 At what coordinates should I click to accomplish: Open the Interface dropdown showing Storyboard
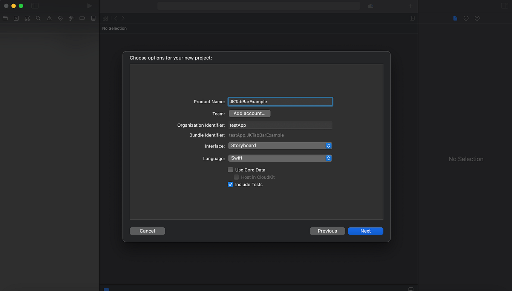coord(280,145)
